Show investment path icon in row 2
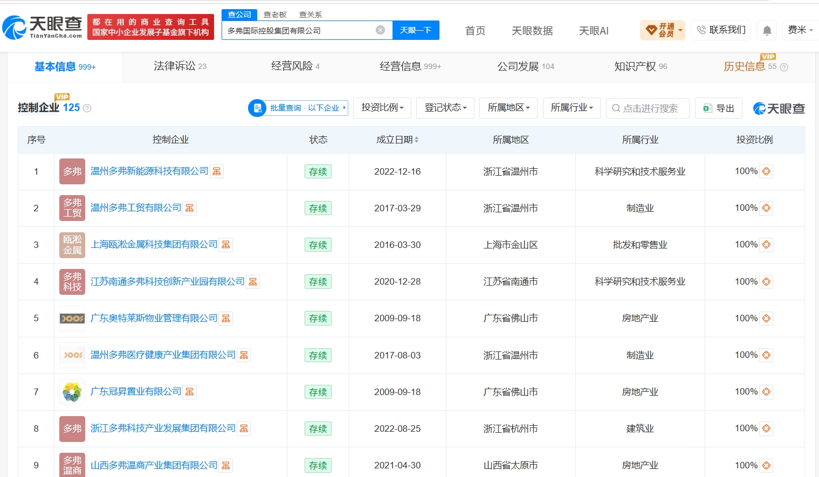This screenshot has width=819, height=477. (x=766, y=208)
